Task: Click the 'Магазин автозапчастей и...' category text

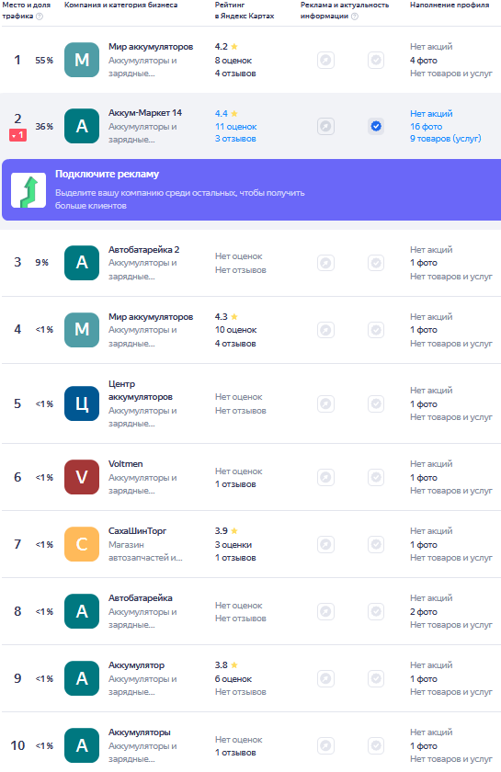Action: 145,551
